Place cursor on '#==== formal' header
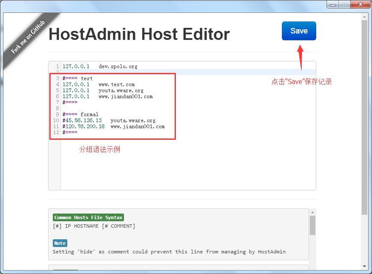 point(80,114)
